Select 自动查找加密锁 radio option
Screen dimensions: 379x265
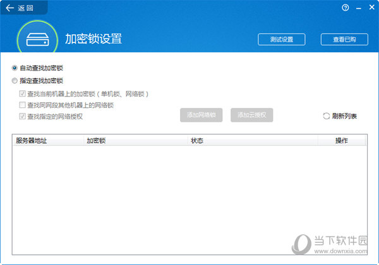[15, 68]
